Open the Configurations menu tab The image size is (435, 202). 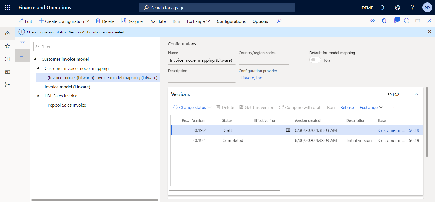(x=231, y=21)
